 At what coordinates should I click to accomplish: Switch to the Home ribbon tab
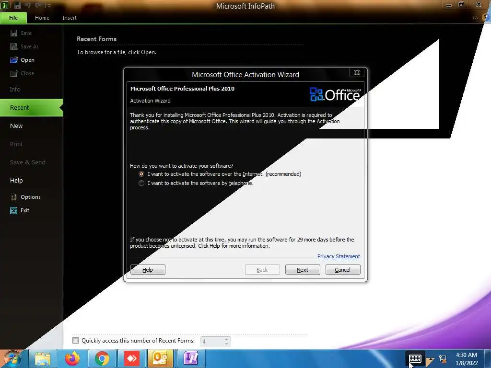pyautogui.click(x=42, y=18)
